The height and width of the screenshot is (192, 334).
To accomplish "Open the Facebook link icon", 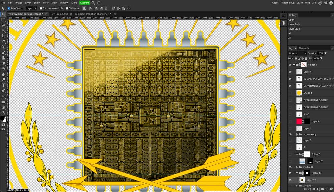I will tap(331, 3).
